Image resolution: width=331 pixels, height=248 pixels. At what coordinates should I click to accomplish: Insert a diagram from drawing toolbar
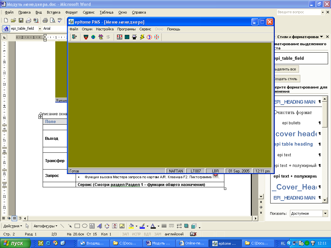click(107, 226)
